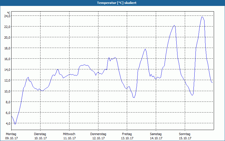Select the Sonntag day label
225x141 pixels.
[x=185, y=134]
